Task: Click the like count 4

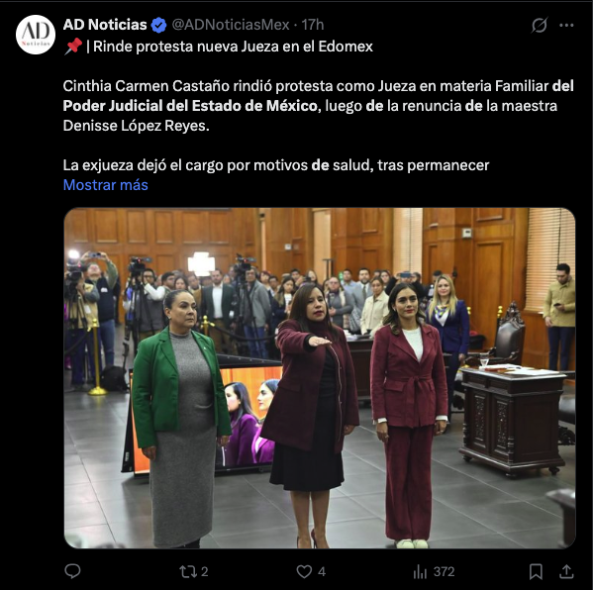Action: (x=322, y=571)
